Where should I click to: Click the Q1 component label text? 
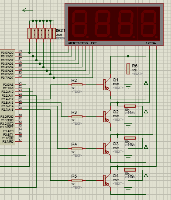point(116,80)
